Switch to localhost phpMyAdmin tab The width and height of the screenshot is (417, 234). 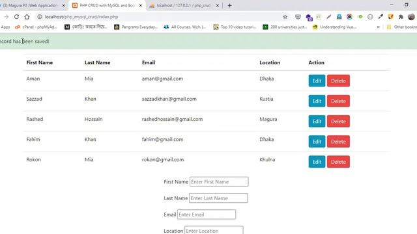coord(184,5)
